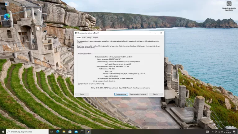The width and height of the screenshot is (238, 134).
Task: Launch Microsoft Edge from the taskbar
Action: [x=58, y=132]
